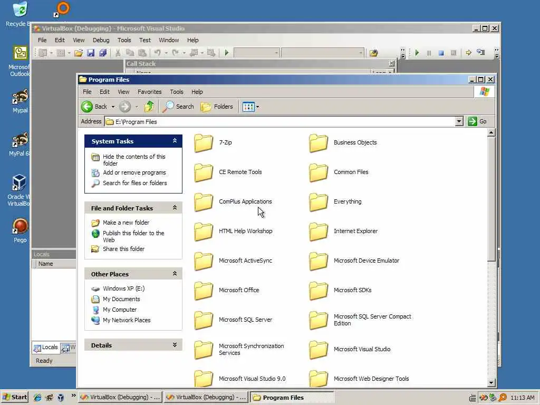Open the Back button history dropdown
The height and width of the screenshot is (405, 540).
click(113, 107)
